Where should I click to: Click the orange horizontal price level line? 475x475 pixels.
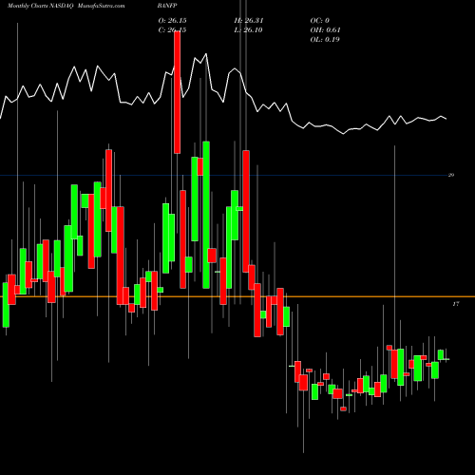[x=237, y=296]
